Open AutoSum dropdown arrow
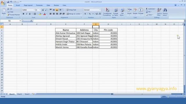This screenshot has width=186, height=104. [x=156, y=9]
